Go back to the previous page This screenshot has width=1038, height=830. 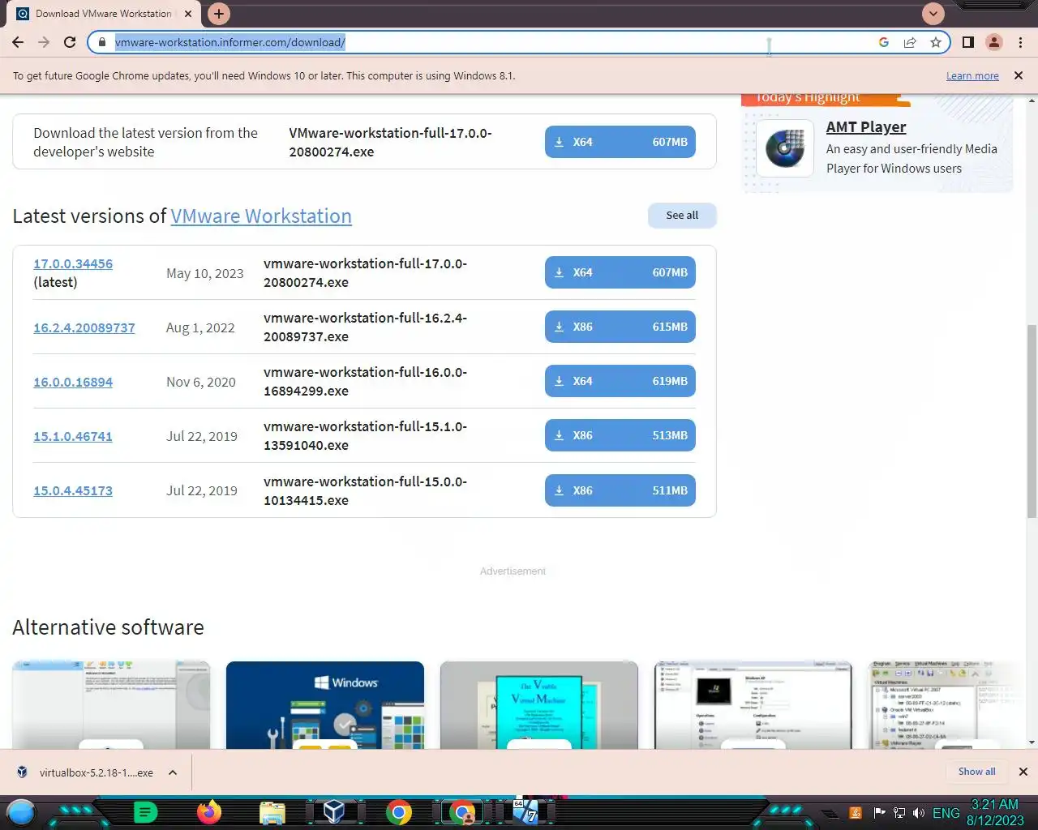click(x=18, y=42)
